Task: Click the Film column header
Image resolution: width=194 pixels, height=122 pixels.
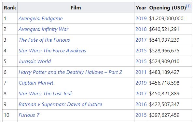Action: [76, 8]
